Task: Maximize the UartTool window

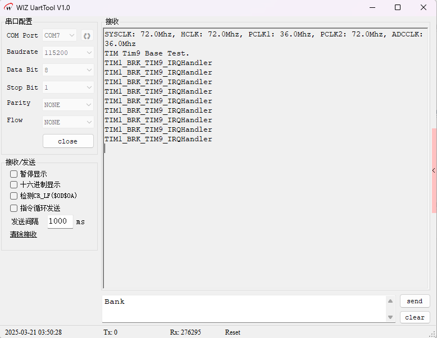Action: point(398,8)
